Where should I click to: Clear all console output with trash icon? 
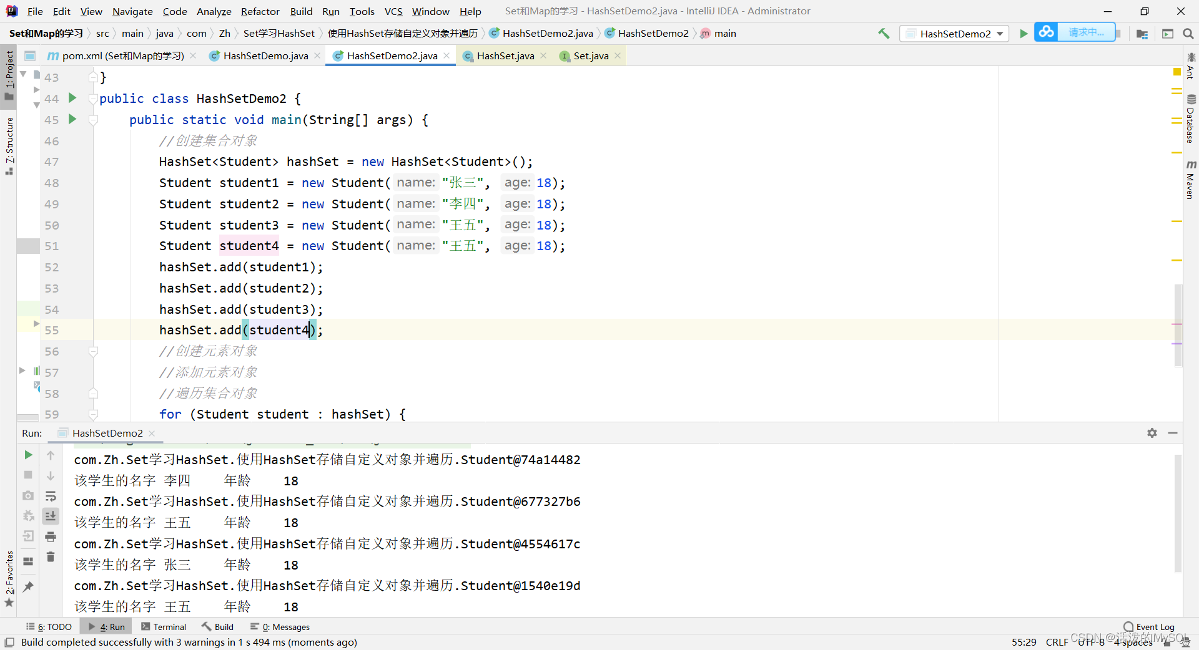point(51,556)
